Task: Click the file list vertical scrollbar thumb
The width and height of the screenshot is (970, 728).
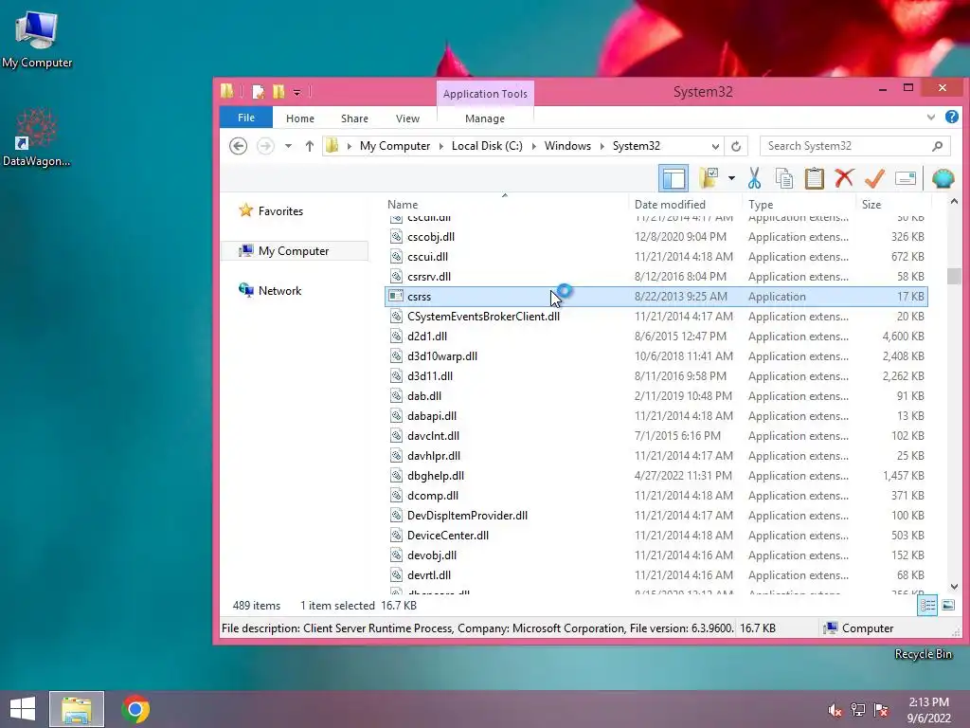Action: tap(953, 276)
